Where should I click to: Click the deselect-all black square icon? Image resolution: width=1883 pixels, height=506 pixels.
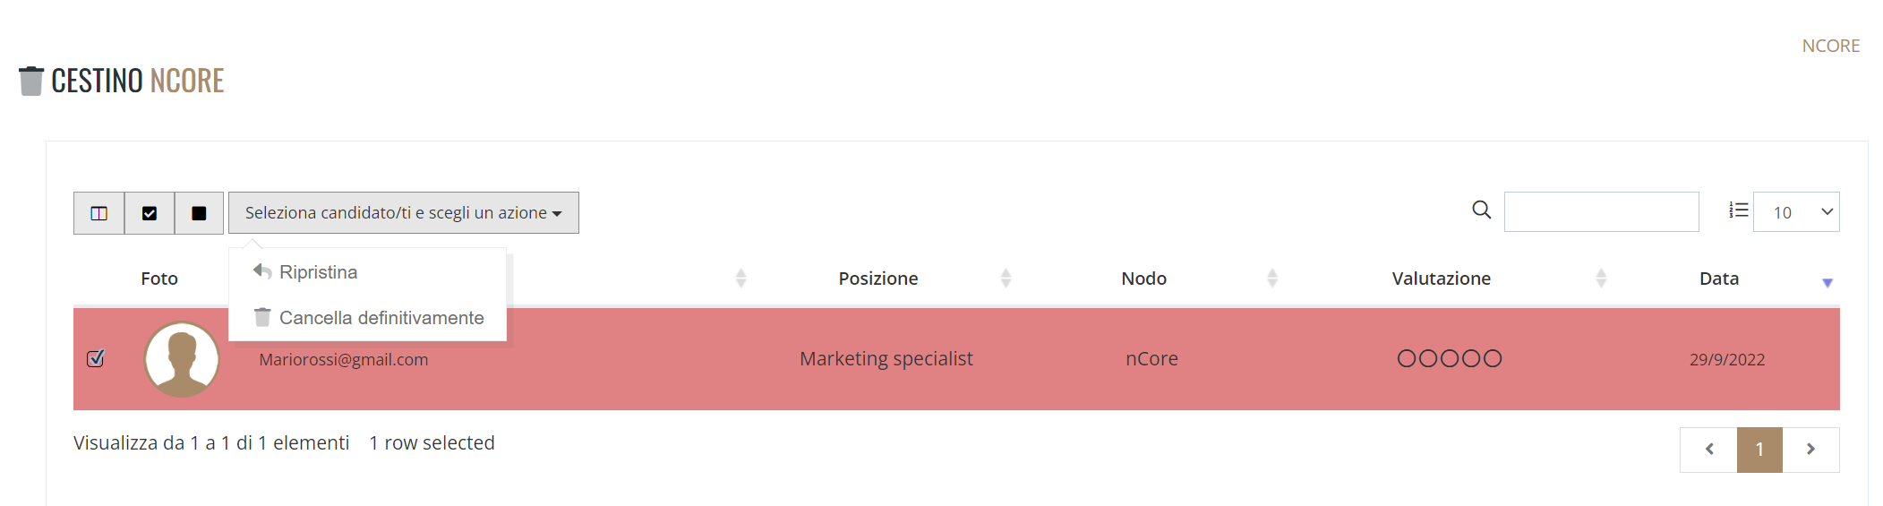199,213
